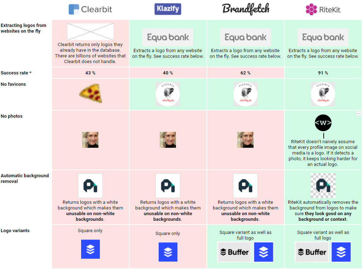Open the small dropdown arrow in RiteKit photos cell
This screenshot has height=269, width=363.
358,113
